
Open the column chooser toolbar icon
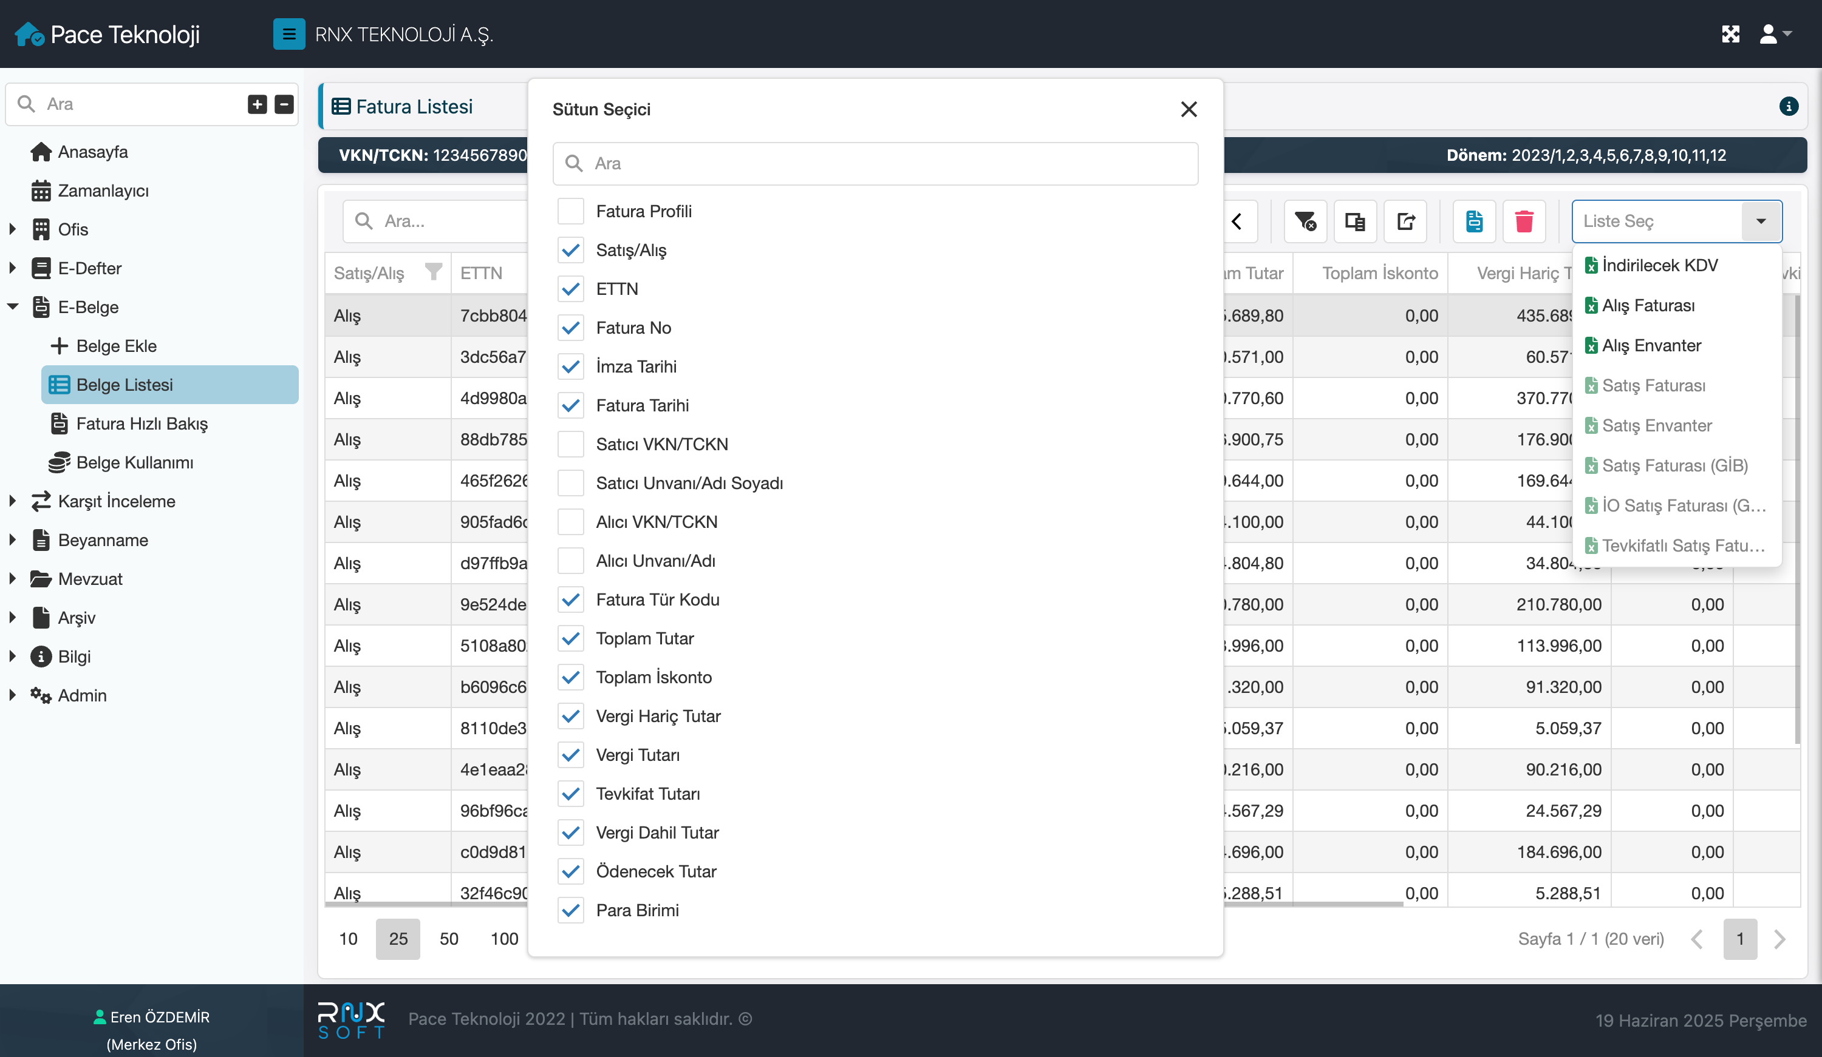(1354, 221)
